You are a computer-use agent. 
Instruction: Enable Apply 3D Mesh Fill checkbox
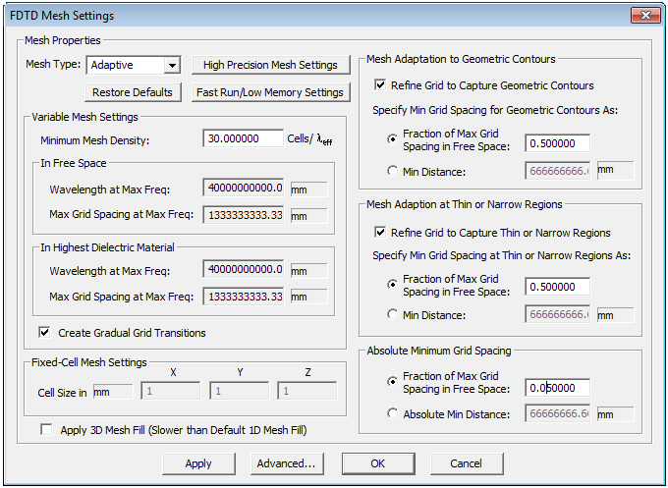(46, 430)
